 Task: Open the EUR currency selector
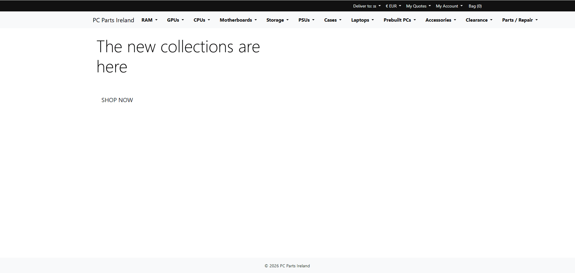click(x=393, y=6)
